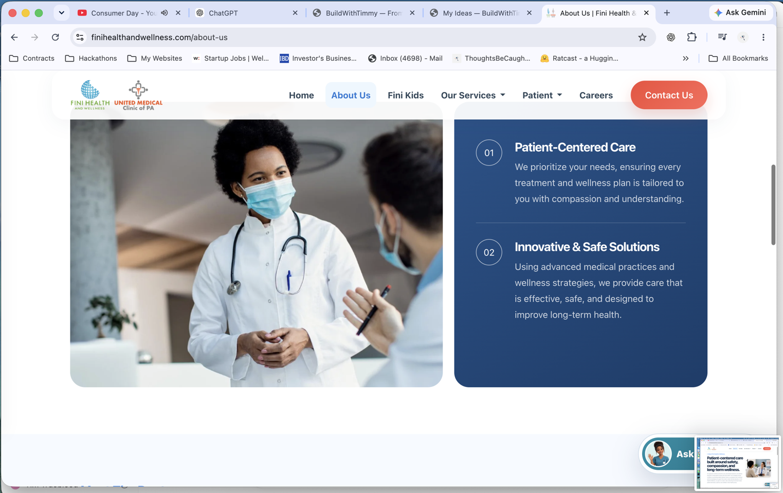
Task: Show the hidden bookmarks chevron
Action: [685, 58]
